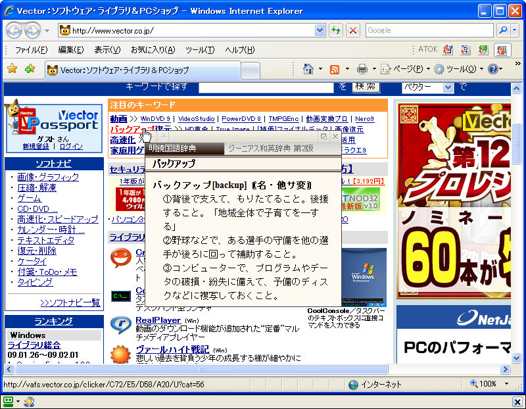Go forward with the Forward arrow button
526x409 pixels.
(x=33, y=30)
